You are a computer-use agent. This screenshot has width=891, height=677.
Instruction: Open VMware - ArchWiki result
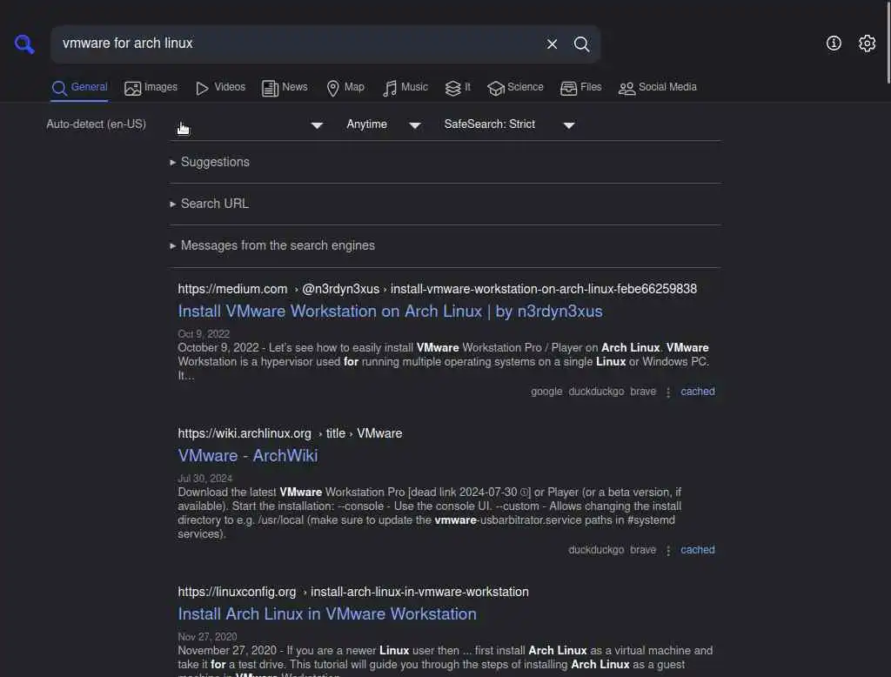point(248,456)
